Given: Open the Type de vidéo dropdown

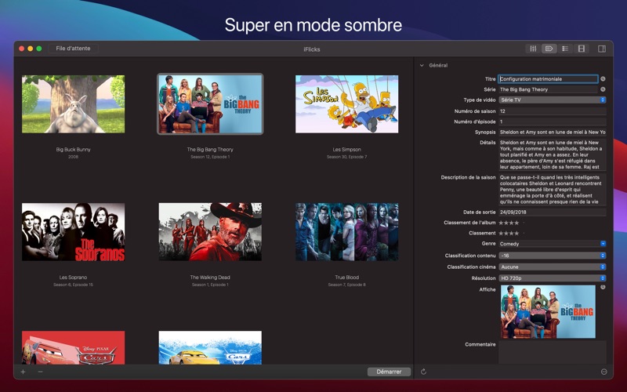Looking at the screenshot, I should click(x=553, y=100).
